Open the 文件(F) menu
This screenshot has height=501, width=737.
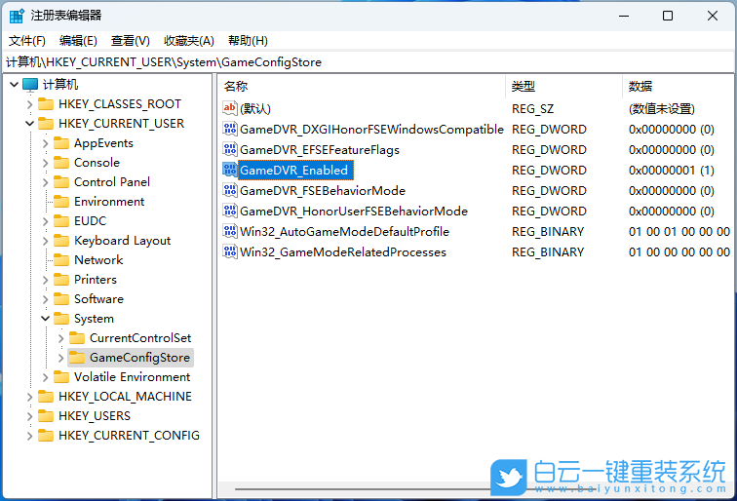click(27, 40)
